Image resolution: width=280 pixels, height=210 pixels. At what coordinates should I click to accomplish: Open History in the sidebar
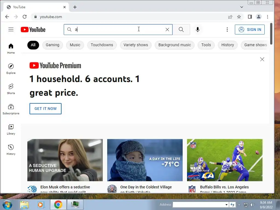coord(11,150)
